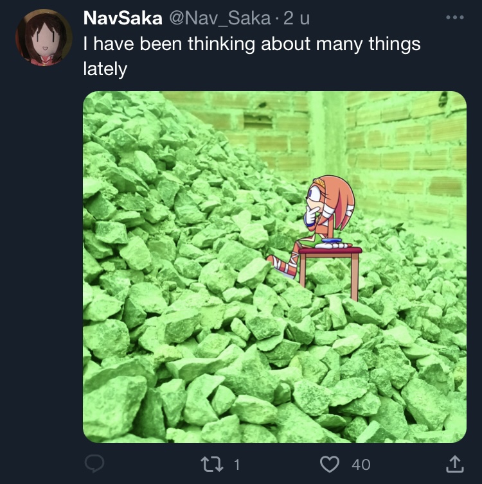Like the tweet with the heart icon

point(330,463)
